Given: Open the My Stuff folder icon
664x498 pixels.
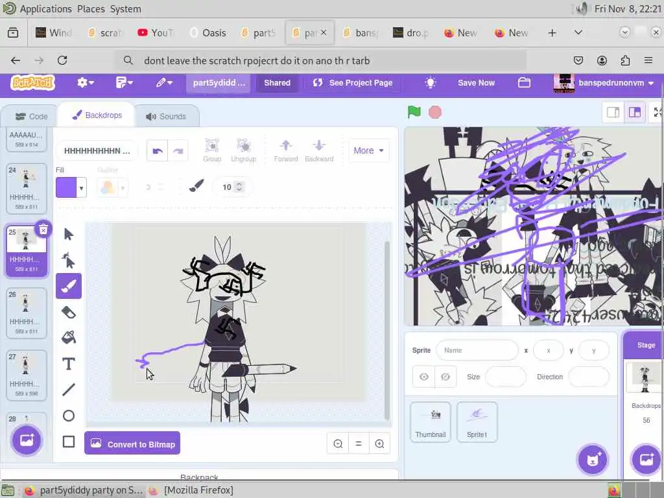Looking at the screenshot, I should [x=524, y=82].
